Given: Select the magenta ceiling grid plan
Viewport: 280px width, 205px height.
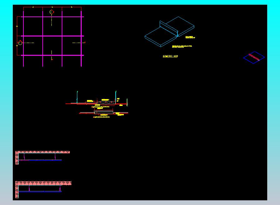Looking at the screenshot, I should point(52,39).
